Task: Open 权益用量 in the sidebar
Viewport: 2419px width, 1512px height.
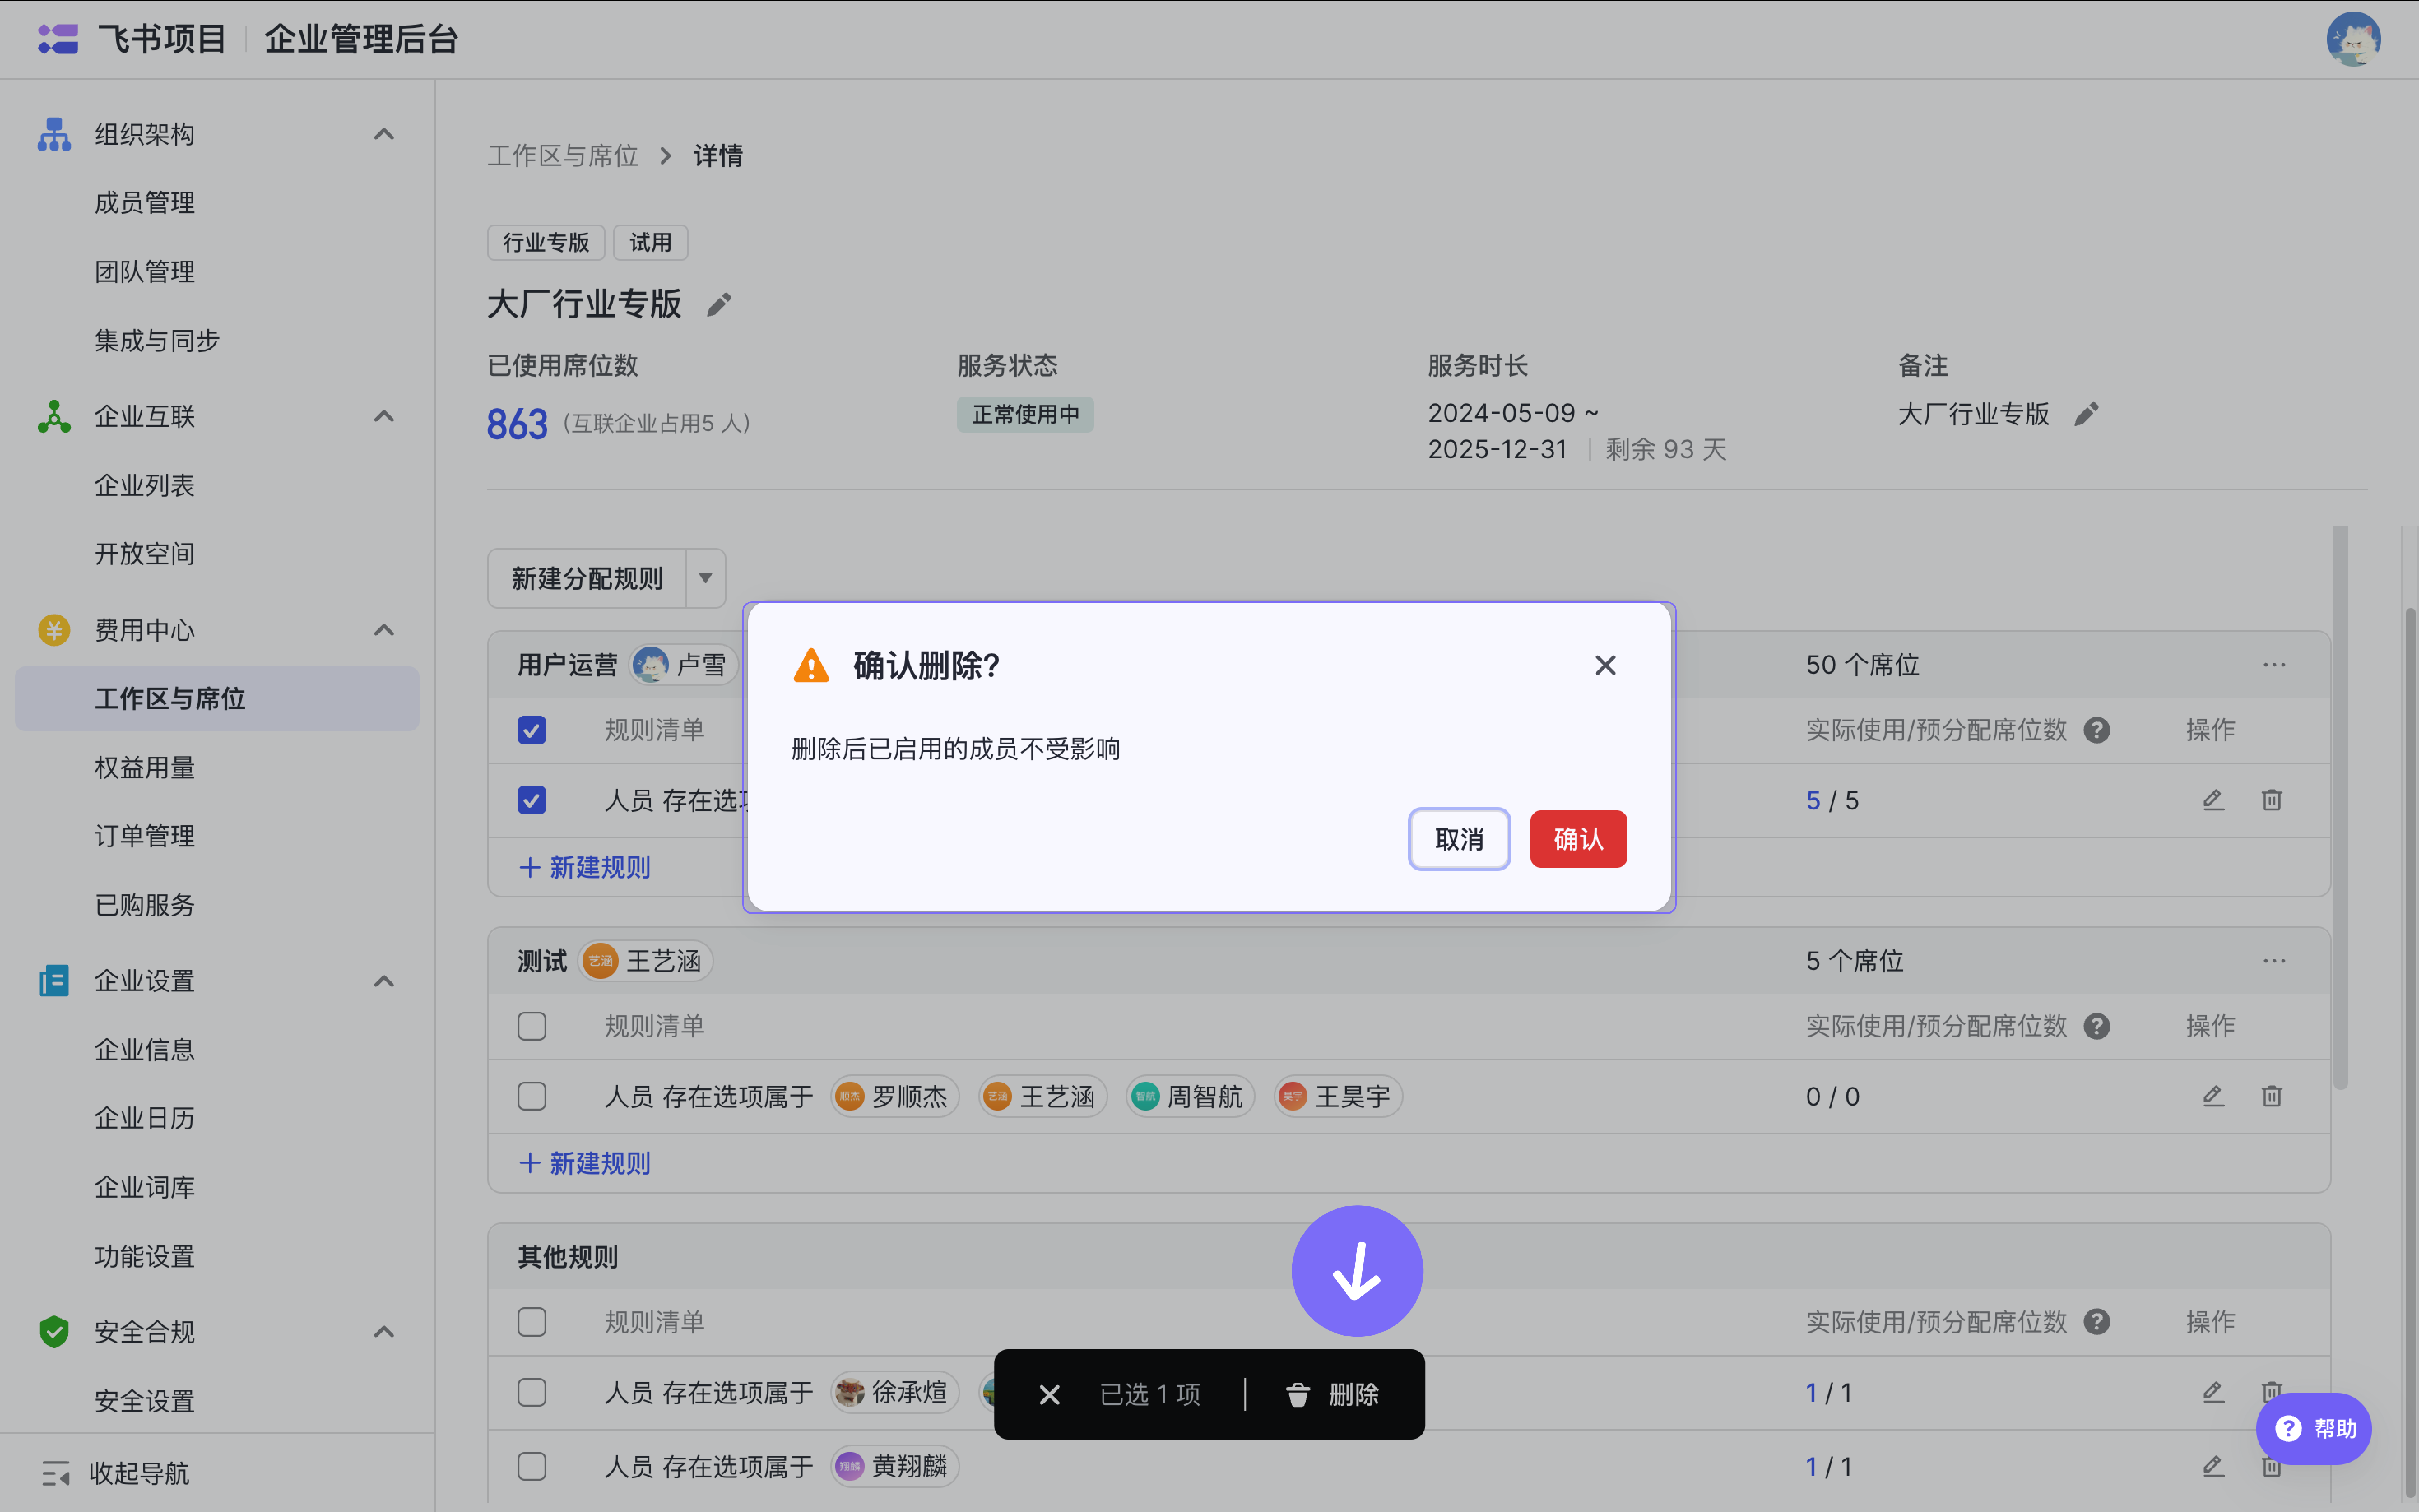Action: pos(145,768)
